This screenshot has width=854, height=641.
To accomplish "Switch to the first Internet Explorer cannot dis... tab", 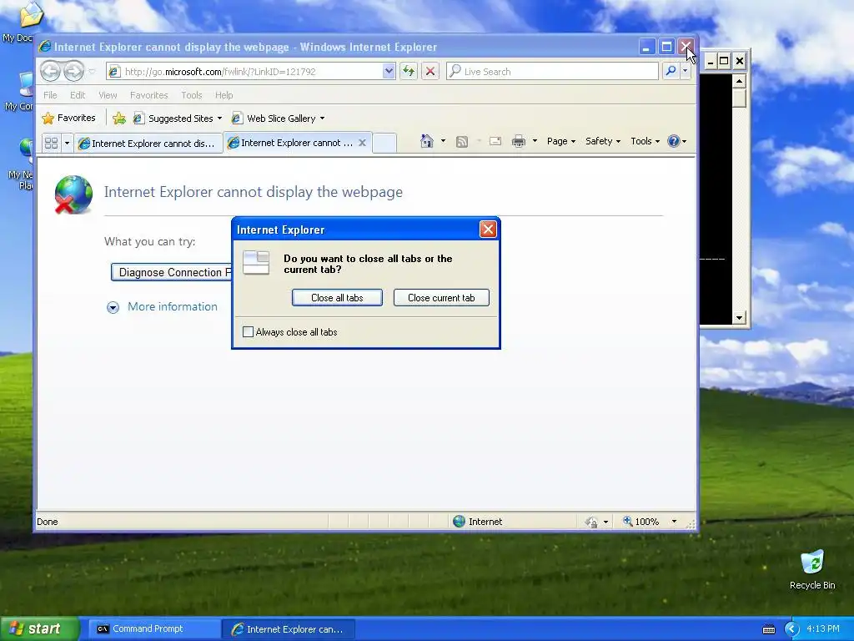I will click(x=148, y=144).
